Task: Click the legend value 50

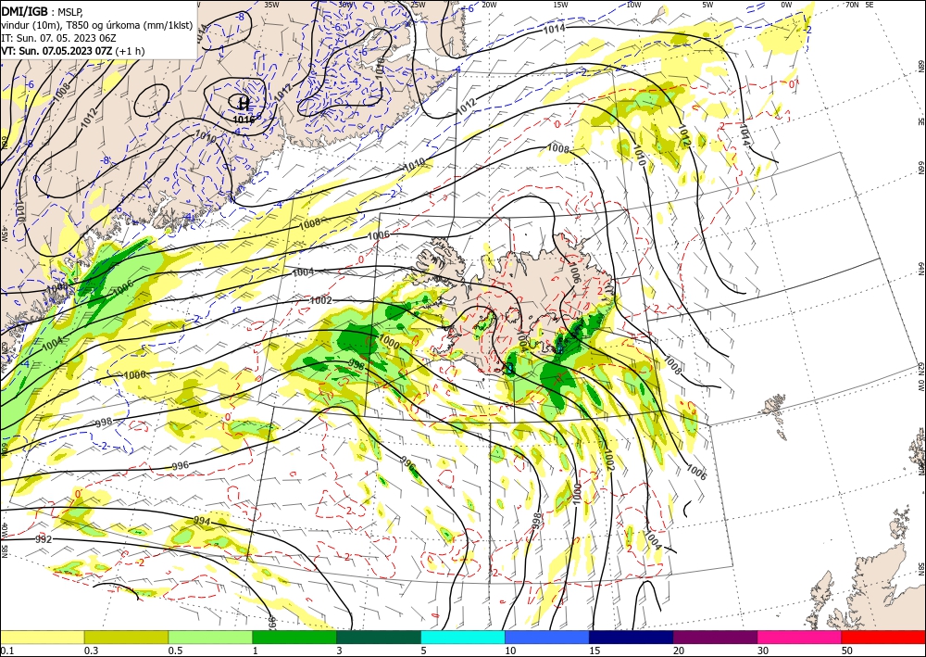Action: pyautogui.click(x=847, y=651)
